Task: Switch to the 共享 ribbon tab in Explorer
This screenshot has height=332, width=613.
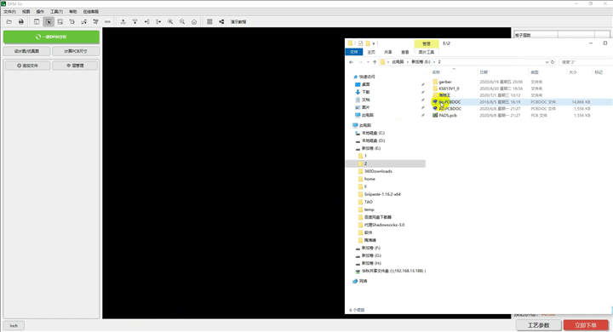Action: (x=388, y=52)
